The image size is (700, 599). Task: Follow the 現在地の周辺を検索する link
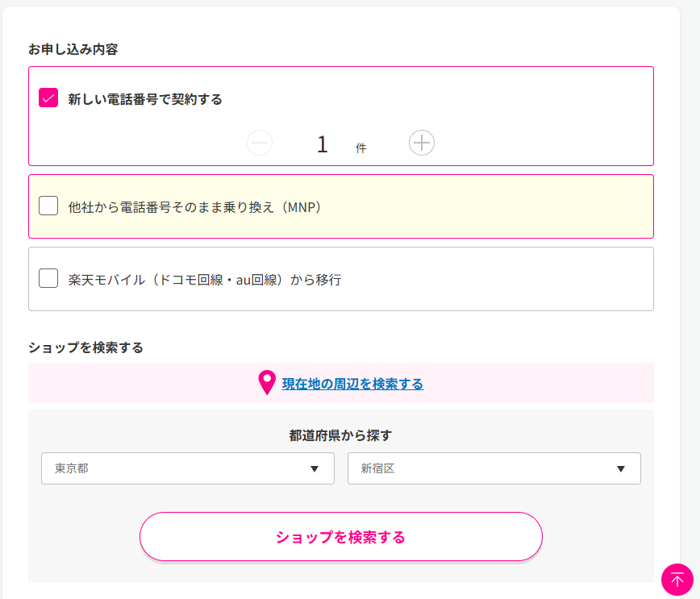[352, 384]
